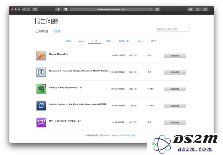Select the 订阅 filter tab
Screen dimensions: 223x155
(95, 41)
